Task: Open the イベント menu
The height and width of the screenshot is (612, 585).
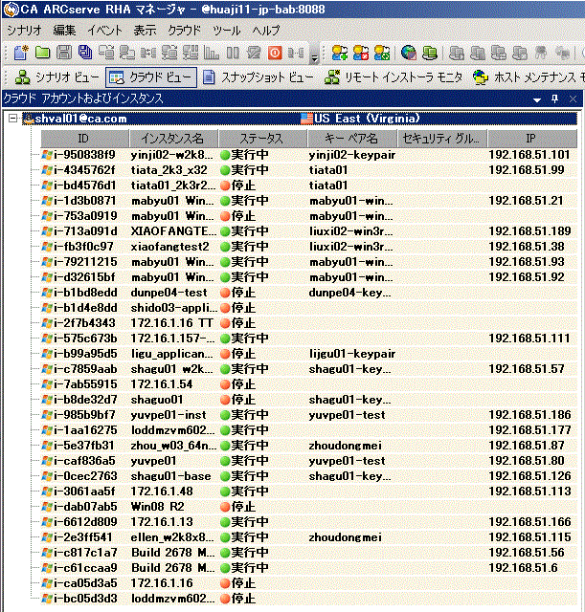Action: click(x=104, y=30)
